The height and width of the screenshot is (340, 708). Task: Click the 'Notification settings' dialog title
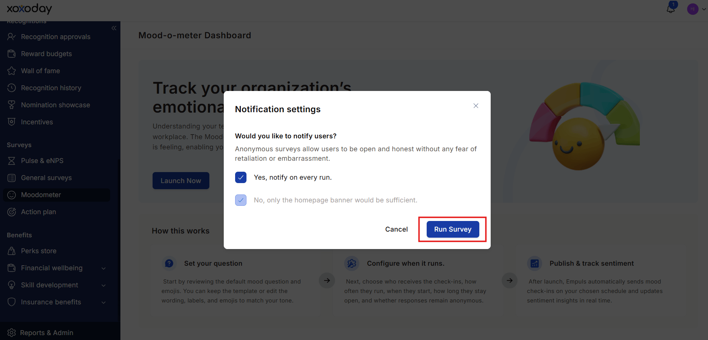click(x=278, y=109)
